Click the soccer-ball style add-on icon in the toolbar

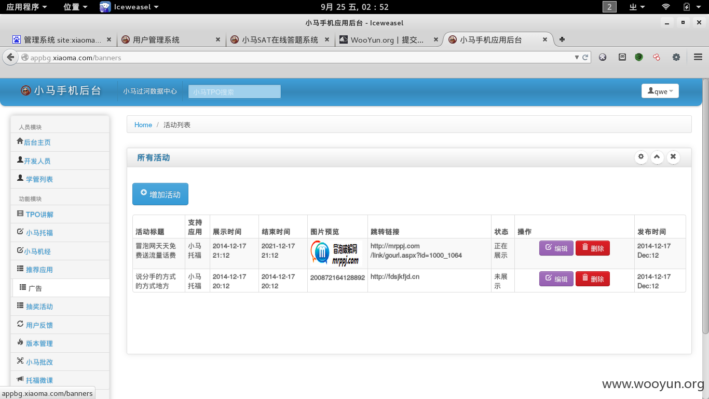point(603,57)
